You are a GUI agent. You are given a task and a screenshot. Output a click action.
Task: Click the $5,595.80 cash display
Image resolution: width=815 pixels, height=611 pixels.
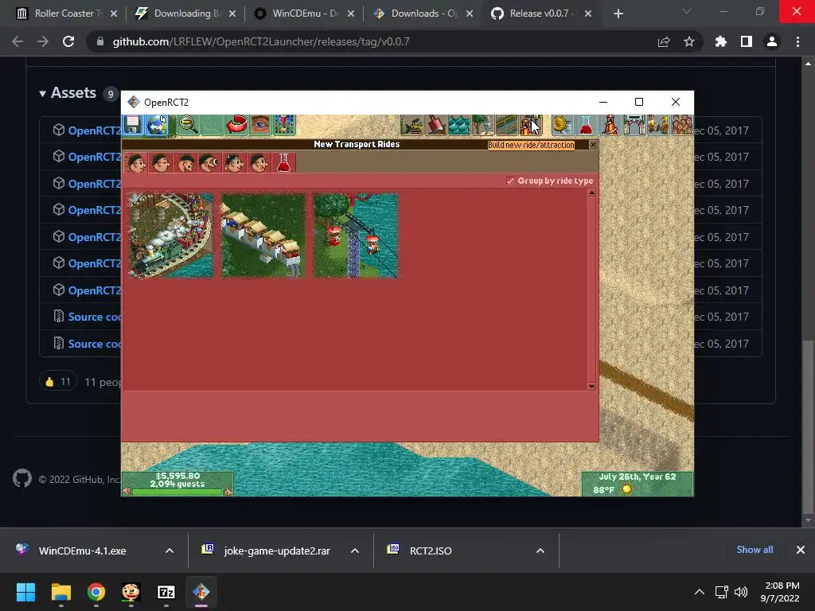tap(177, 476)
